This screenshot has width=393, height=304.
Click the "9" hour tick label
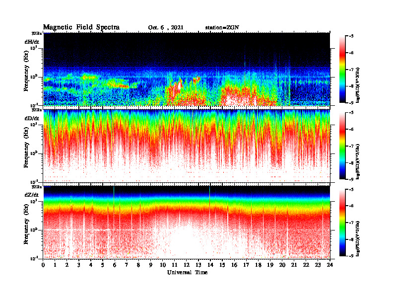[x=150, y=265]
